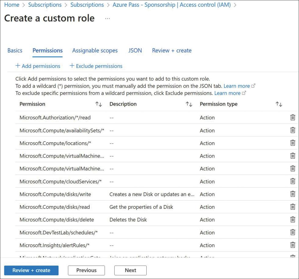This screenshot has width=299, height=279.
Task: Select the Microsoft.Compute/cloudServices/* permission name
Action: coord(61,182)
